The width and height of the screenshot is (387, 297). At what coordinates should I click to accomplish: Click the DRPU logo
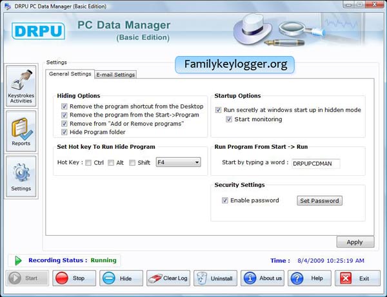[38, 31]
